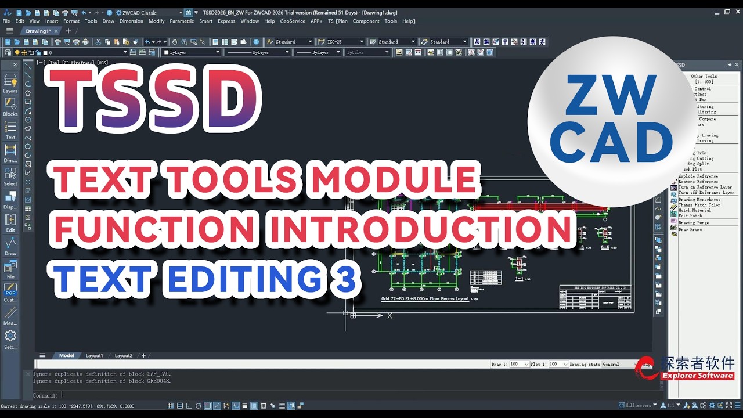Toggle object snap in status bar
Viewport: 743px width, 418px height.
[x=208, y=406]
